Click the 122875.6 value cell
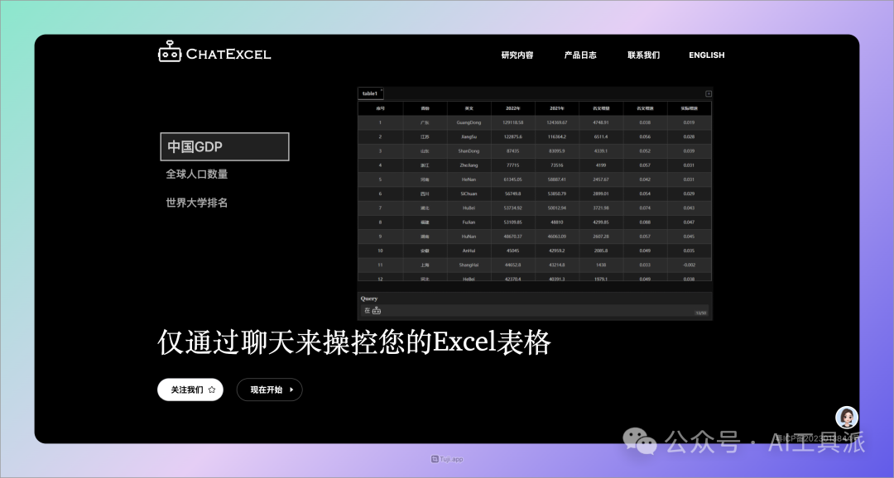The width and height of the screenshot is (894, 478). click(512, 136)
